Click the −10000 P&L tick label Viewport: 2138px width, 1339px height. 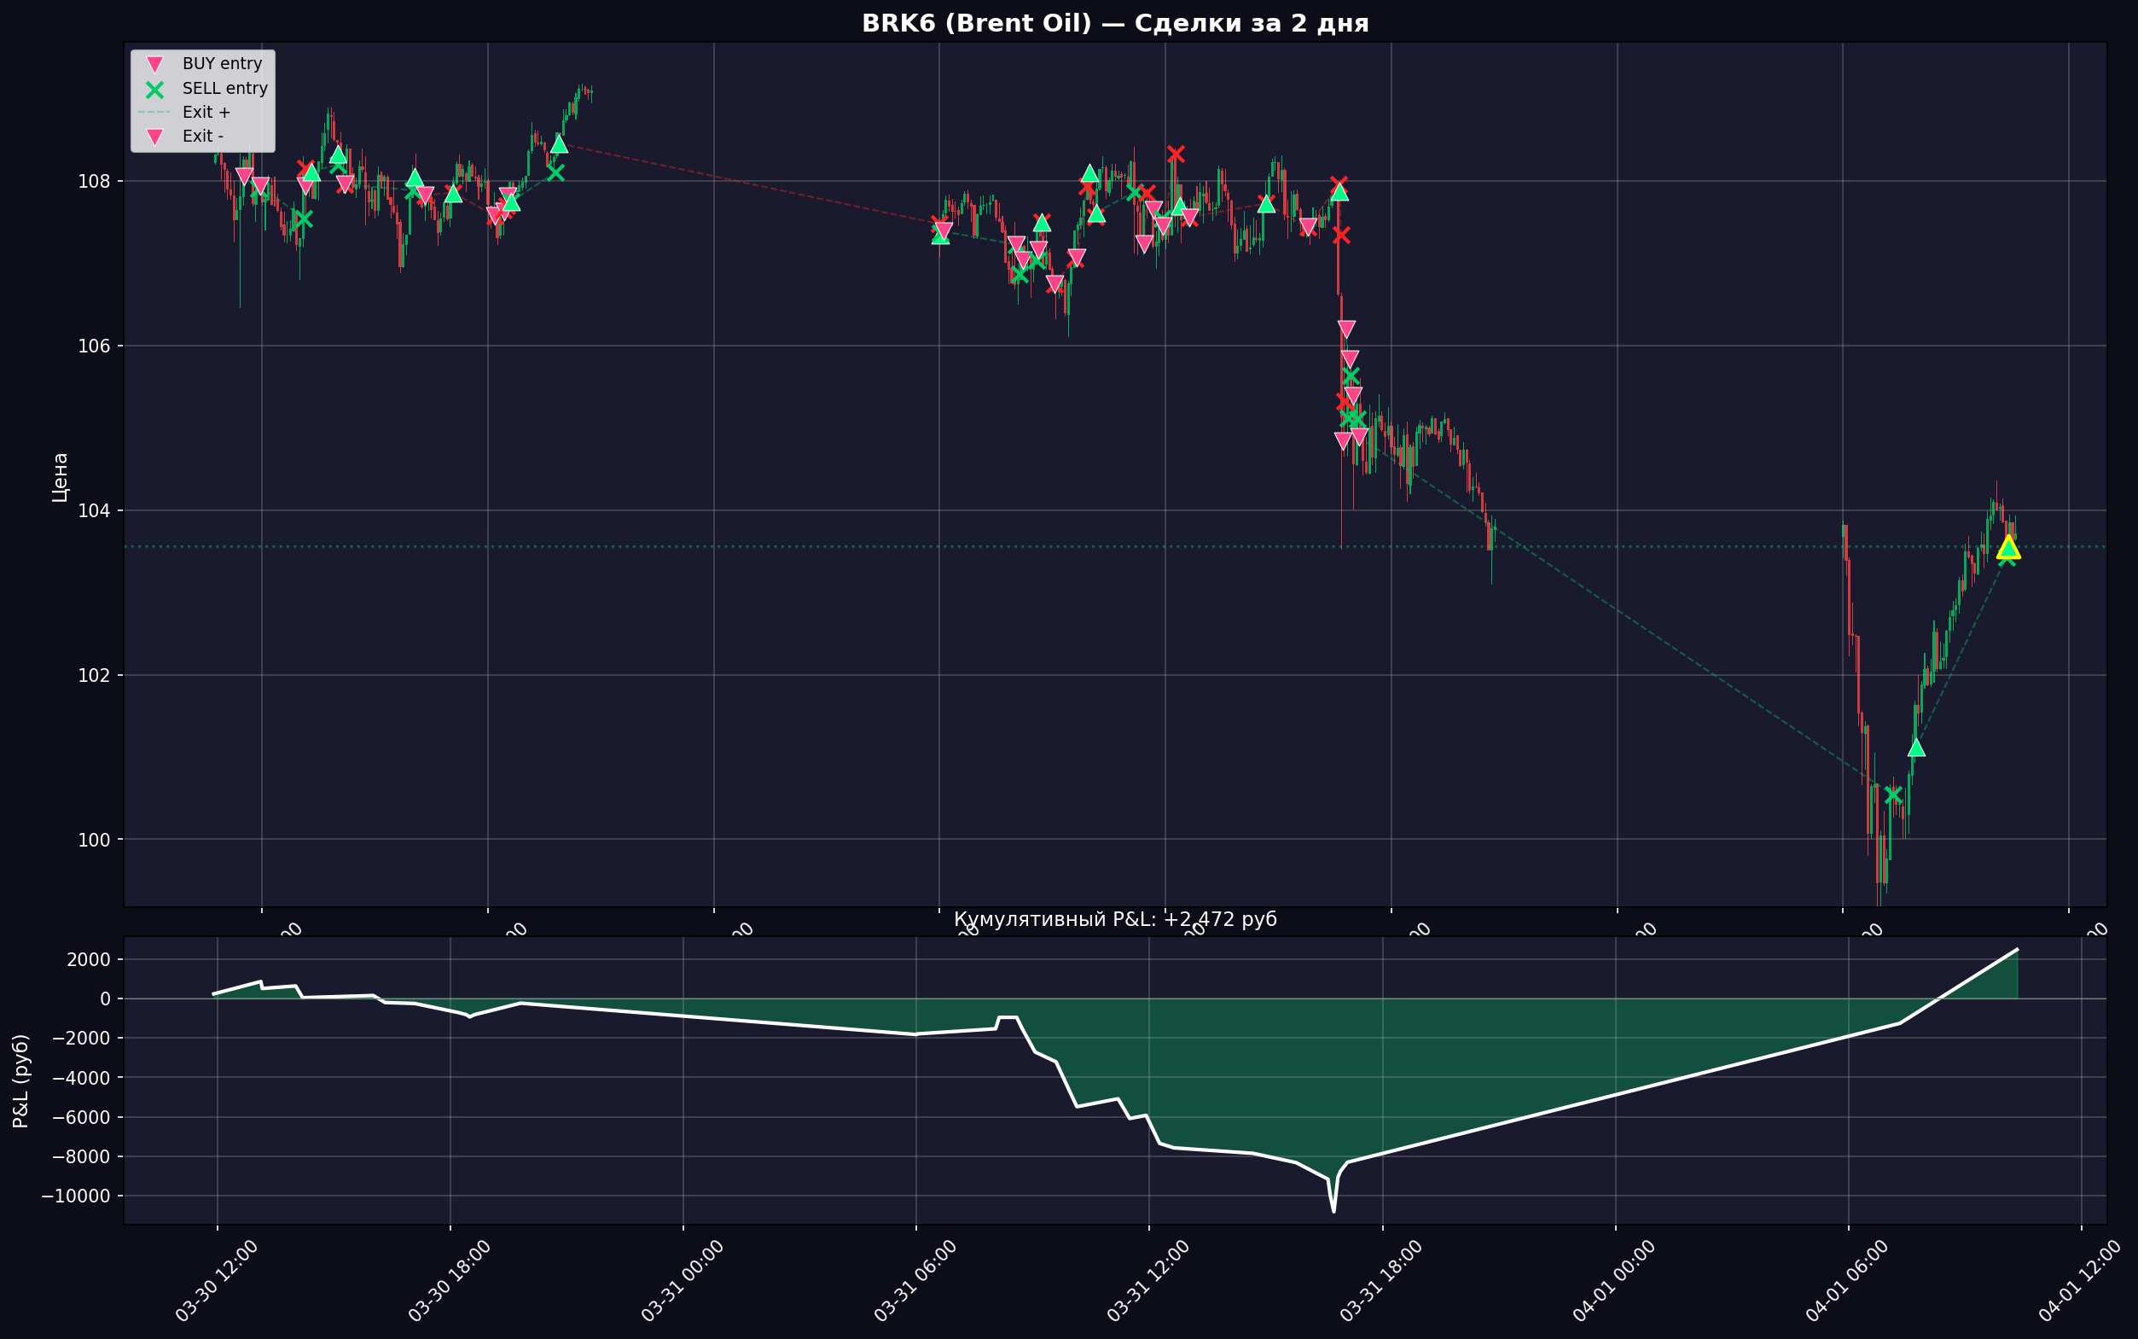(x=75, y=1196)
